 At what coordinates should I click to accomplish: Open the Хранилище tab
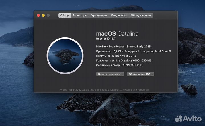99,15
